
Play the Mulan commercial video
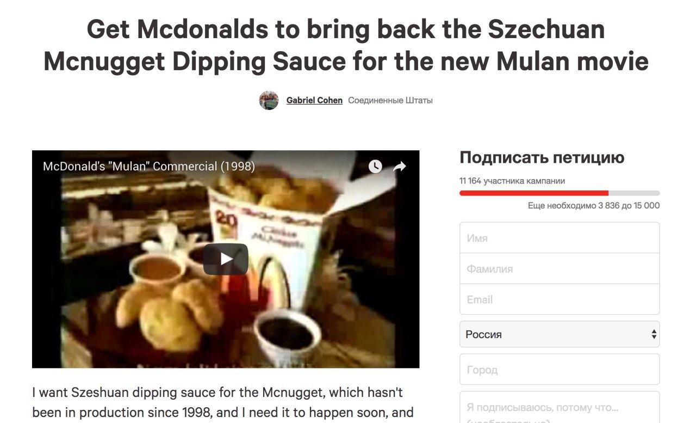click(x=226, y=259)
